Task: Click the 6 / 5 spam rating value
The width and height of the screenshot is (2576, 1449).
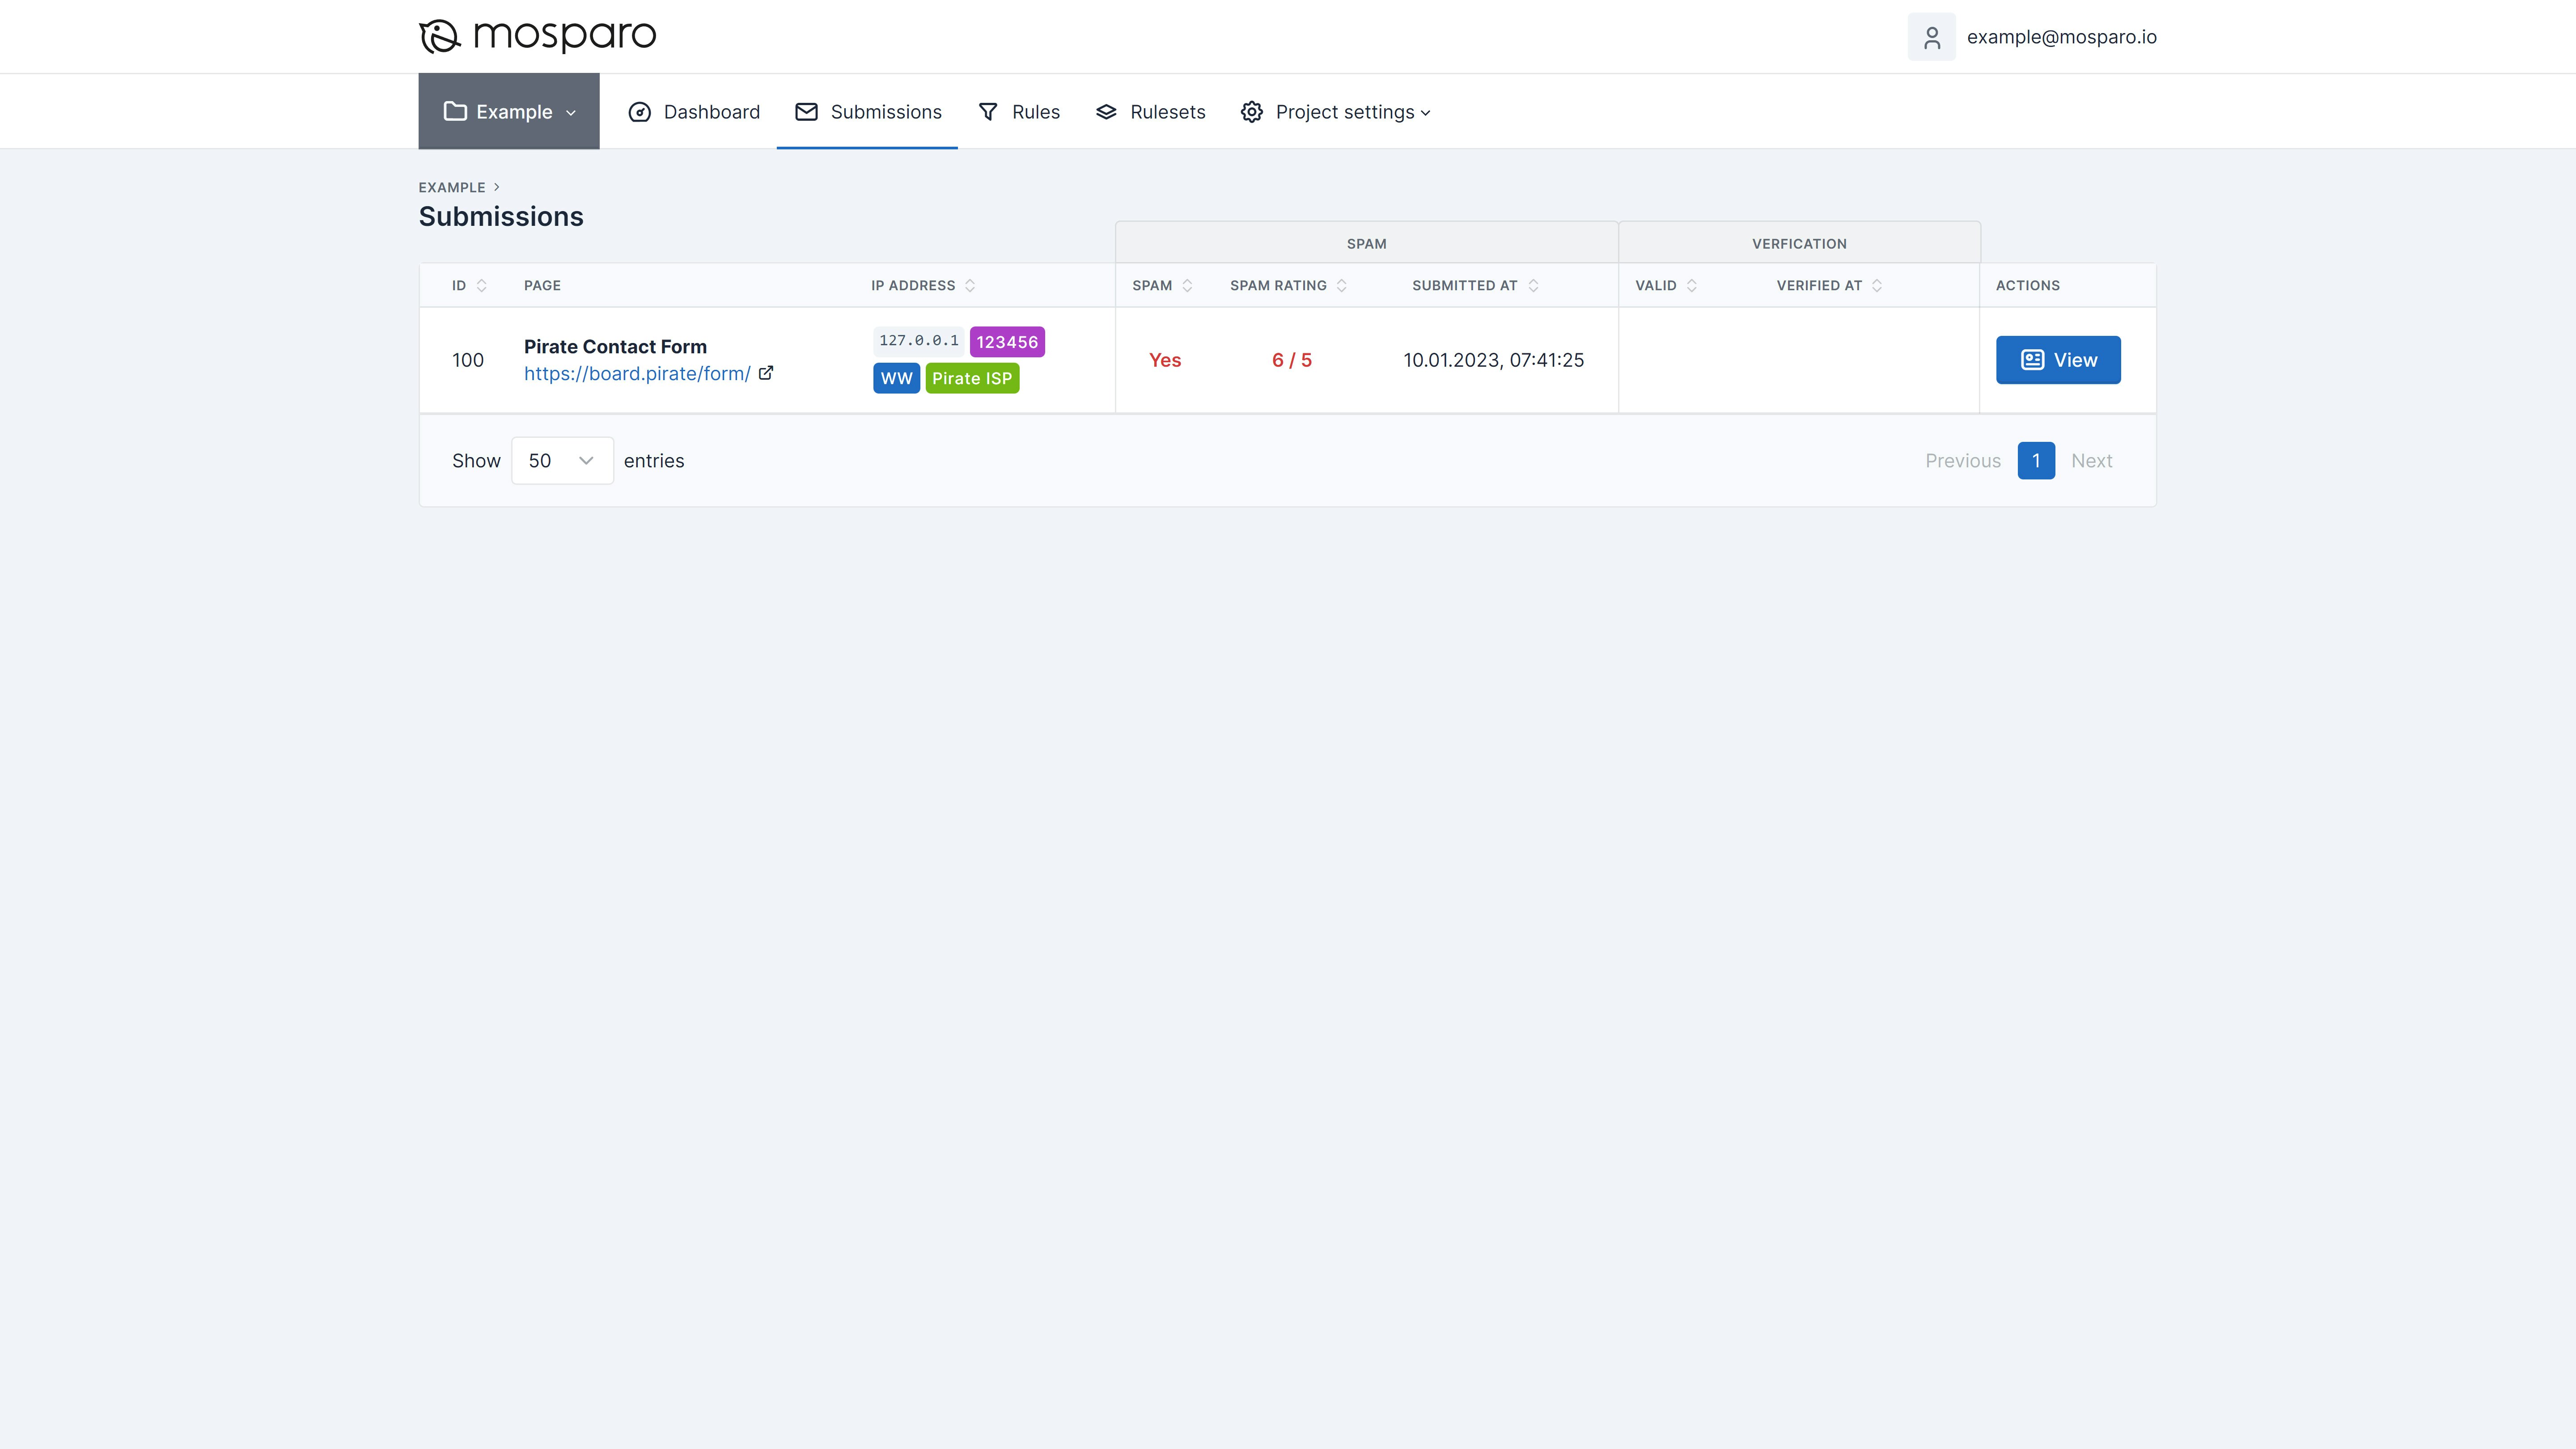Action: point(1291,360)
